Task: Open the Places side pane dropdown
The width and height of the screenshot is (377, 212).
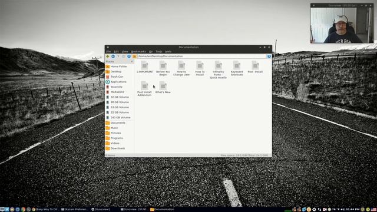Action: tap(132, 61)
